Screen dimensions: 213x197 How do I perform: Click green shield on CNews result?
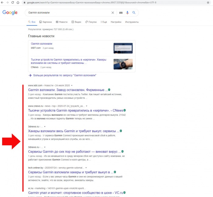coord(124,110)
